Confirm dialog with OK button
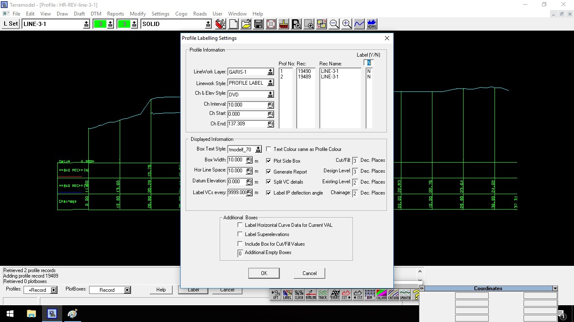This screenshot has height=322, width=574. click(264, 273)
